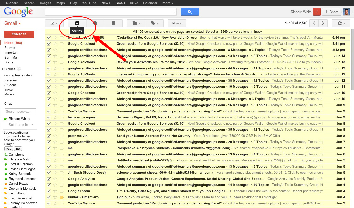Click the Search people chat field
This screenshot has height=208, width=354.
pyautogui.click(x=21, y=111)
